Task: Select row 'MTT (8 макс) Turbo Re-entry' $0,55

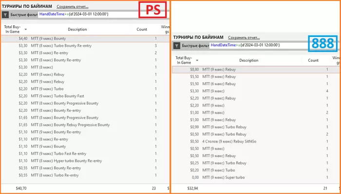Action: coord(85,176)
